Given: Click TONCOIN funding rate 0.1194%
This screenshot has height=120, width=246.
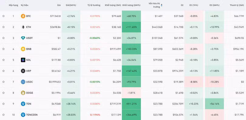Looking at the screenshot, I should (x=95, y=115).
